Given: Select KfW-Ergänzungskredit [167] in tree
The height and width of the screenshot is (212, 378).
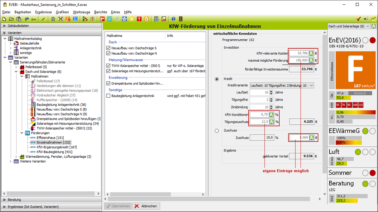Looking at the screenshot, I should [57, 147].
